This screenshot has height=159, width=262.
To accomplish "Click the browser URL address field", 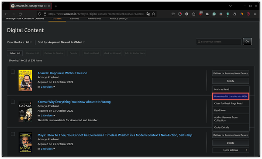I will point(96,14).
